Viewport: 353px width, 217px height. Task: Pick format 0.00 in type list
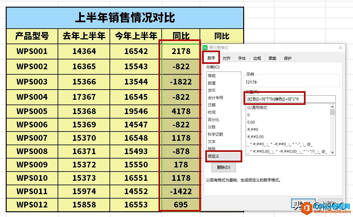pyautogui.click(x=288, y=122)
